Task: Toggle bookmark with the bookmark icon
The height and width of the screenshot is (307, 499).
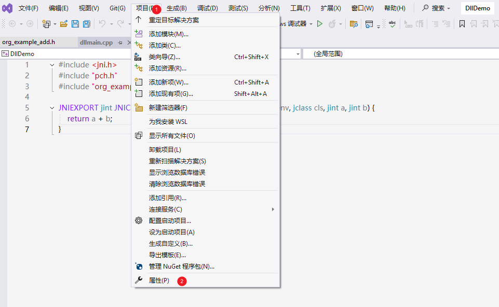Action: 462,24
